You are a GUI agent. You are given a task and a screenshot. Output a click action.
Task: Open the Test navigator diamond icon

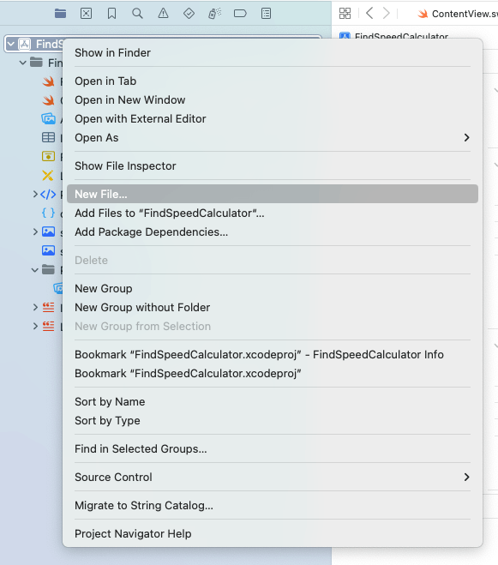189,14
